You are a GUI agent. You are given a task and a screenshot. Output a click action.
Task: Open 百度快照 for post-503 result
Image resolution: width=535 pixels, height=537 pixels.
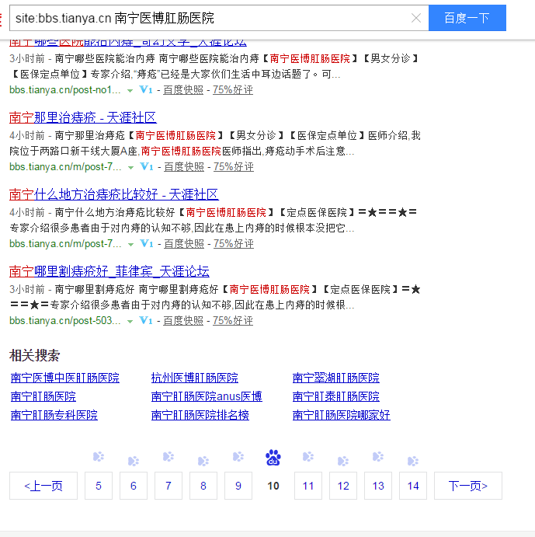(x=183, y=320)
